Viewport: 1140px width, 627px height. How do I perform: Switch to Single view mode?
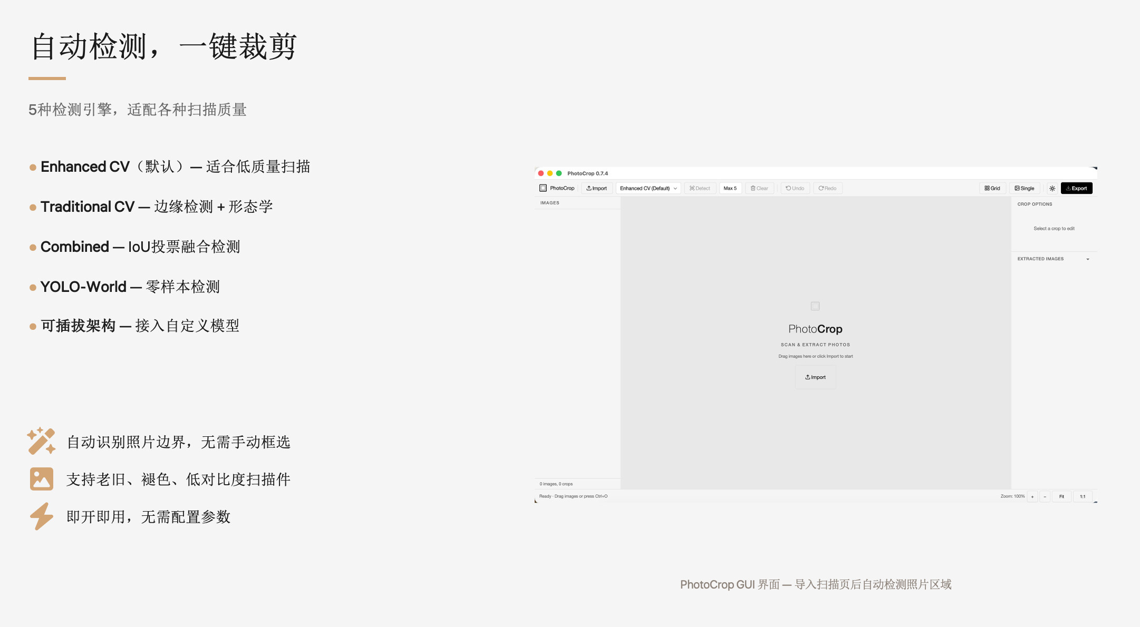[x=1025, y=188]
